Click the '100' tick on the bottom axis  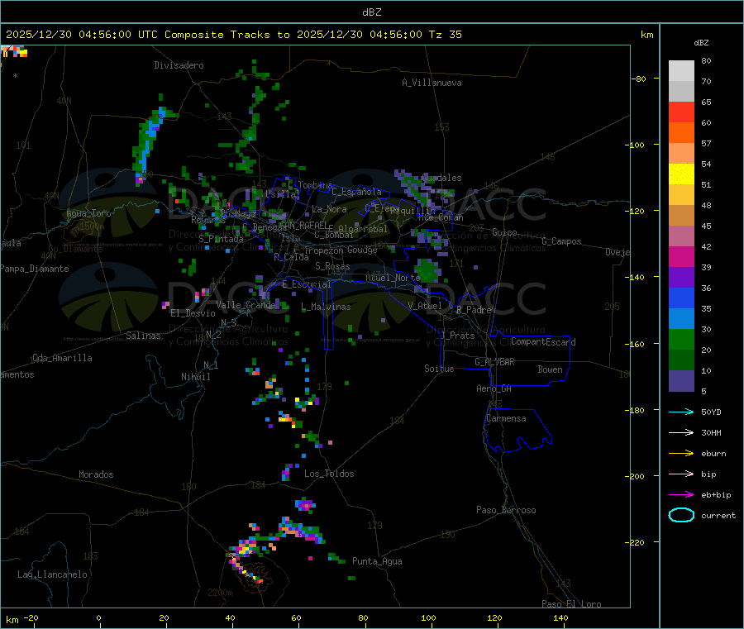click(428, 617)
